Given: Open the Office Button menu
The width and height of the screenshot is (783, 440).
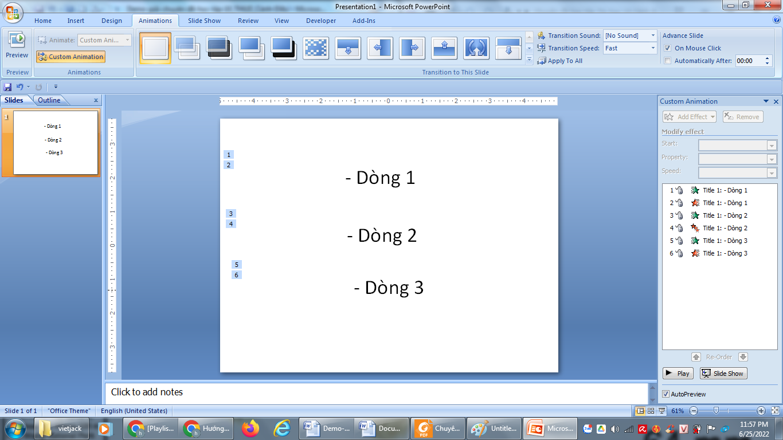Looking at the screenshot, I should [14, 13].
